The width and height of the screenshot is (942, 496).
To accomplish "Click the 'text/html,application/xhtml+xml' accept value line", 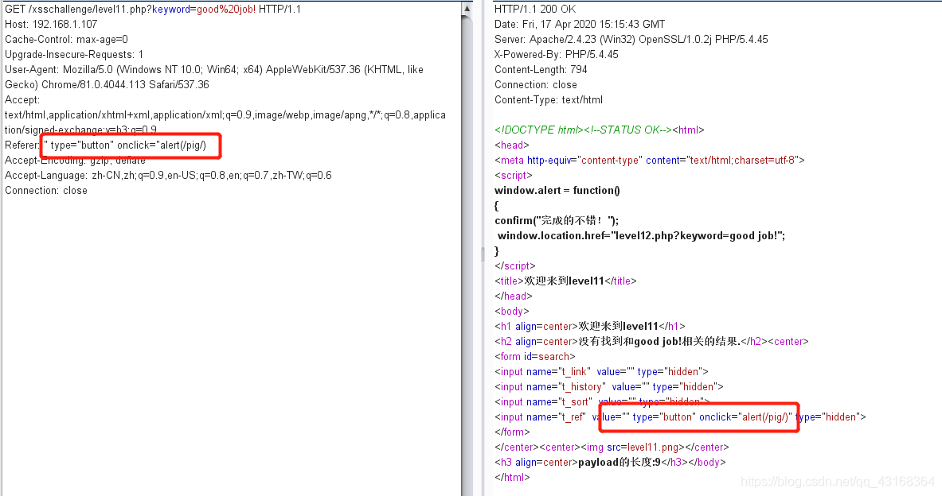I will pos(225,115).
